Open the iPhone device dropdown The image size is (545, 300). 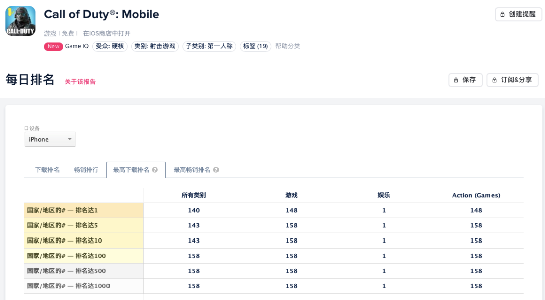point(50,139)
